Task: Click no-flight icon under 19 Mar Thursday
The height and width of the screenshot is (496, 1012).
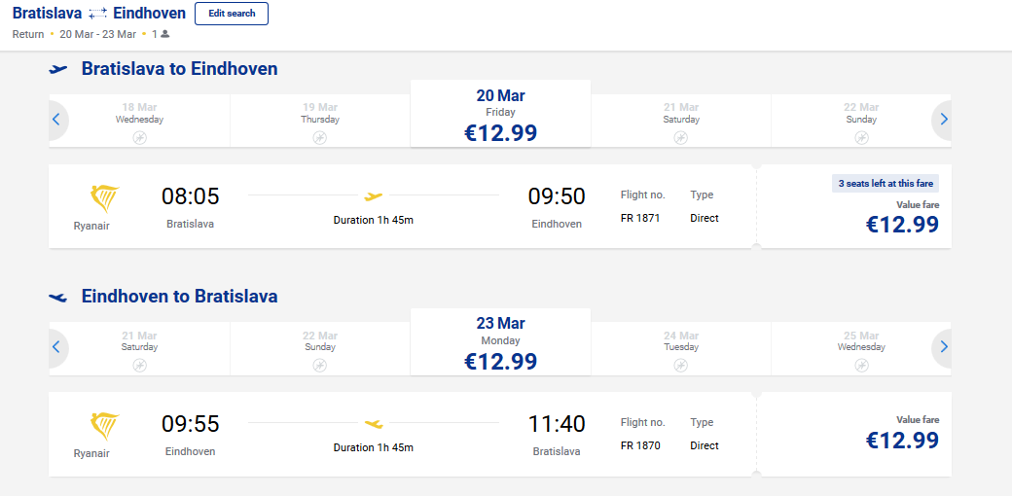Action: pos(319,137)
